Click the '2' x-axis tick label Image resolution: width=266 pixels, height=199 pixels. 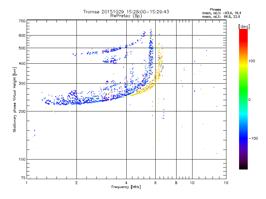[76, 183]
